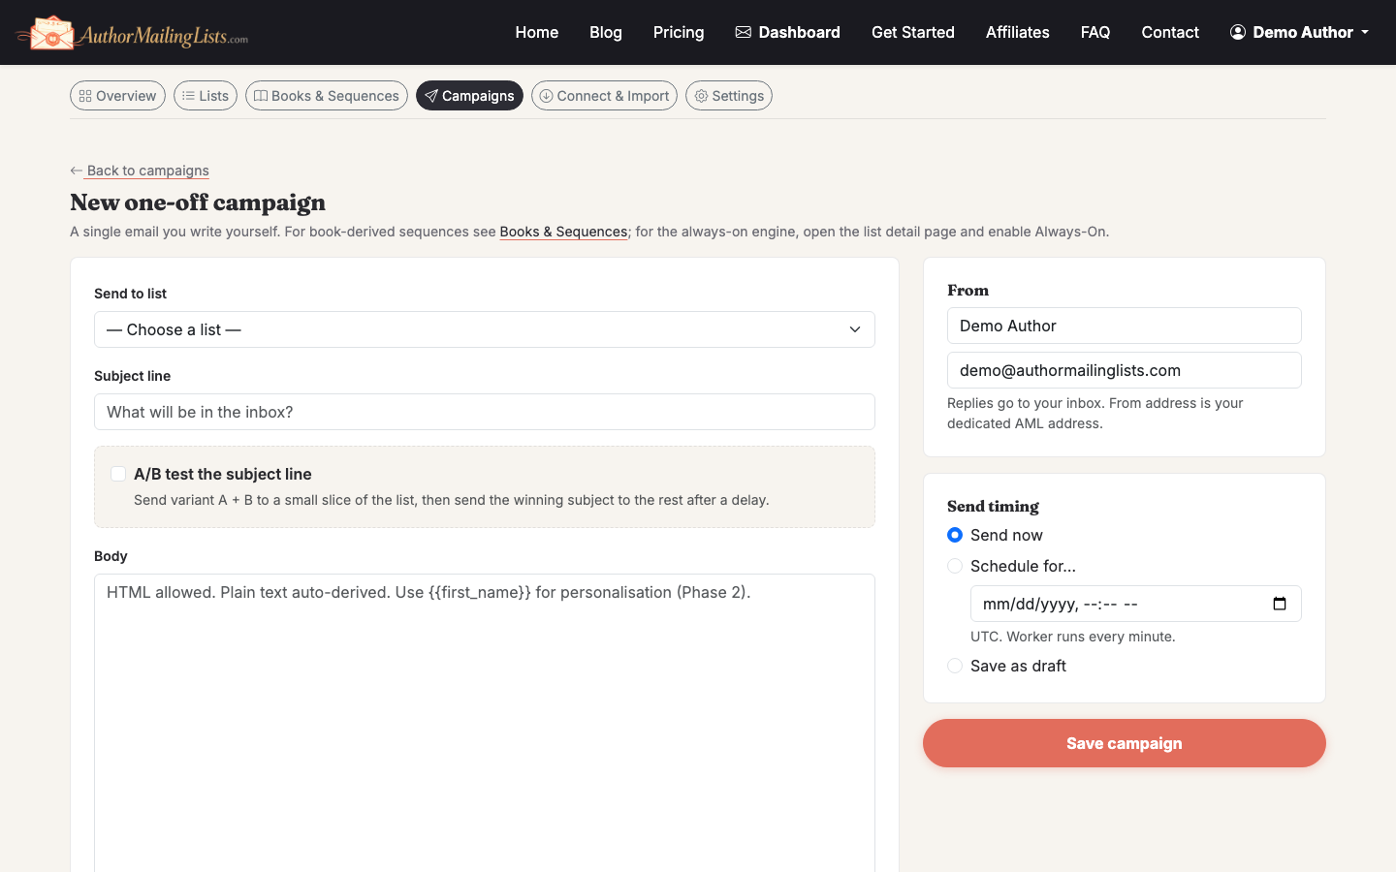Click the Send to list label
Image resolution: width=1396 pixels, height=872 pixels.
pyautogui.click(x=130, y=294)
